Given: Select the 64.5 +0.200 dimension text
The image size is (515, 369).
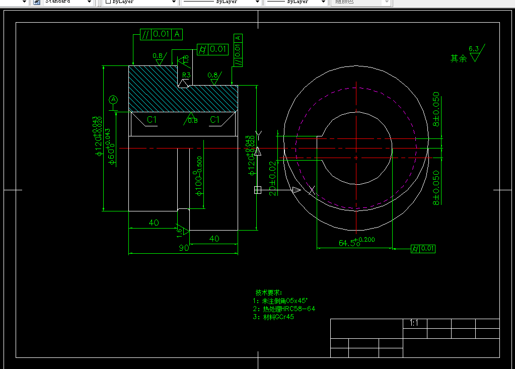Looking at the screenshot, I should pyautogui.click(x=357, y=242).
